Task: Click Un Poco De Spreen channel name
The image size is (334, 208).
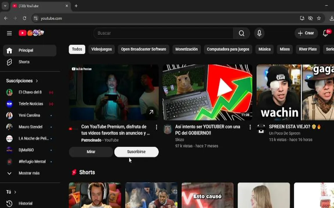Action: coord(284,133)
